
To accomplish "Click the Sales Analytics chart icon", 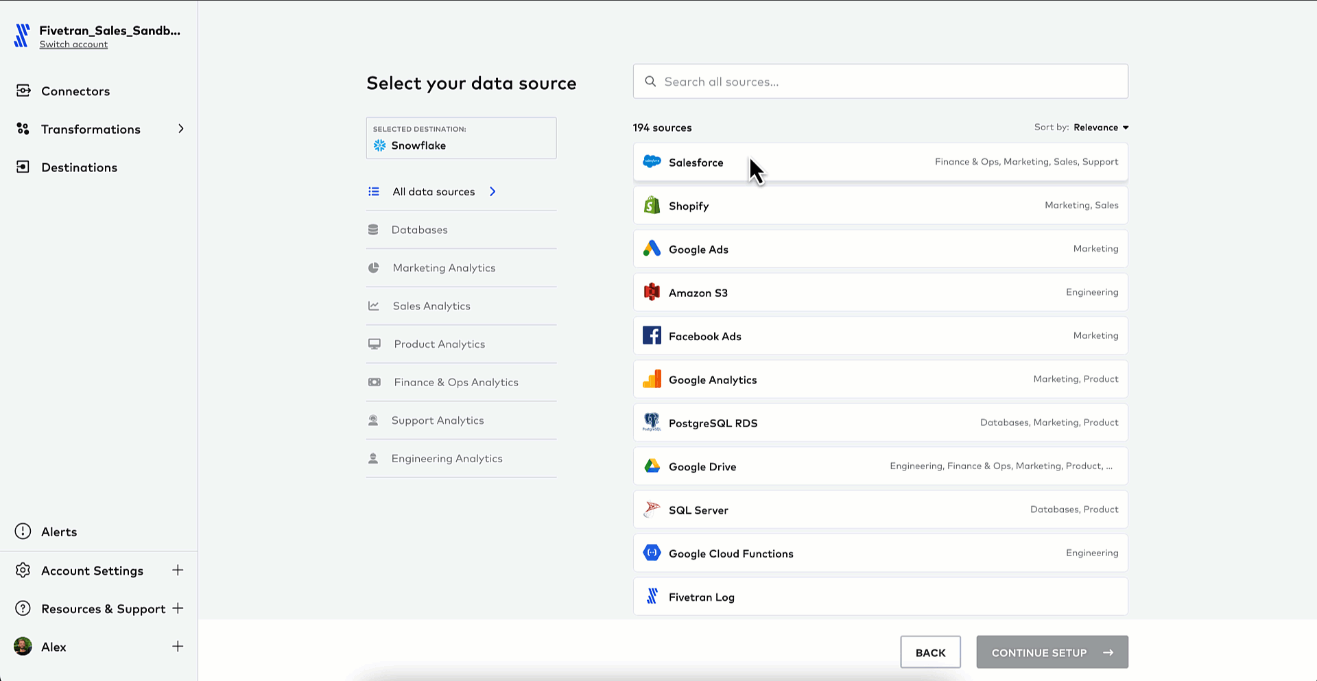I will pos(374,306).
